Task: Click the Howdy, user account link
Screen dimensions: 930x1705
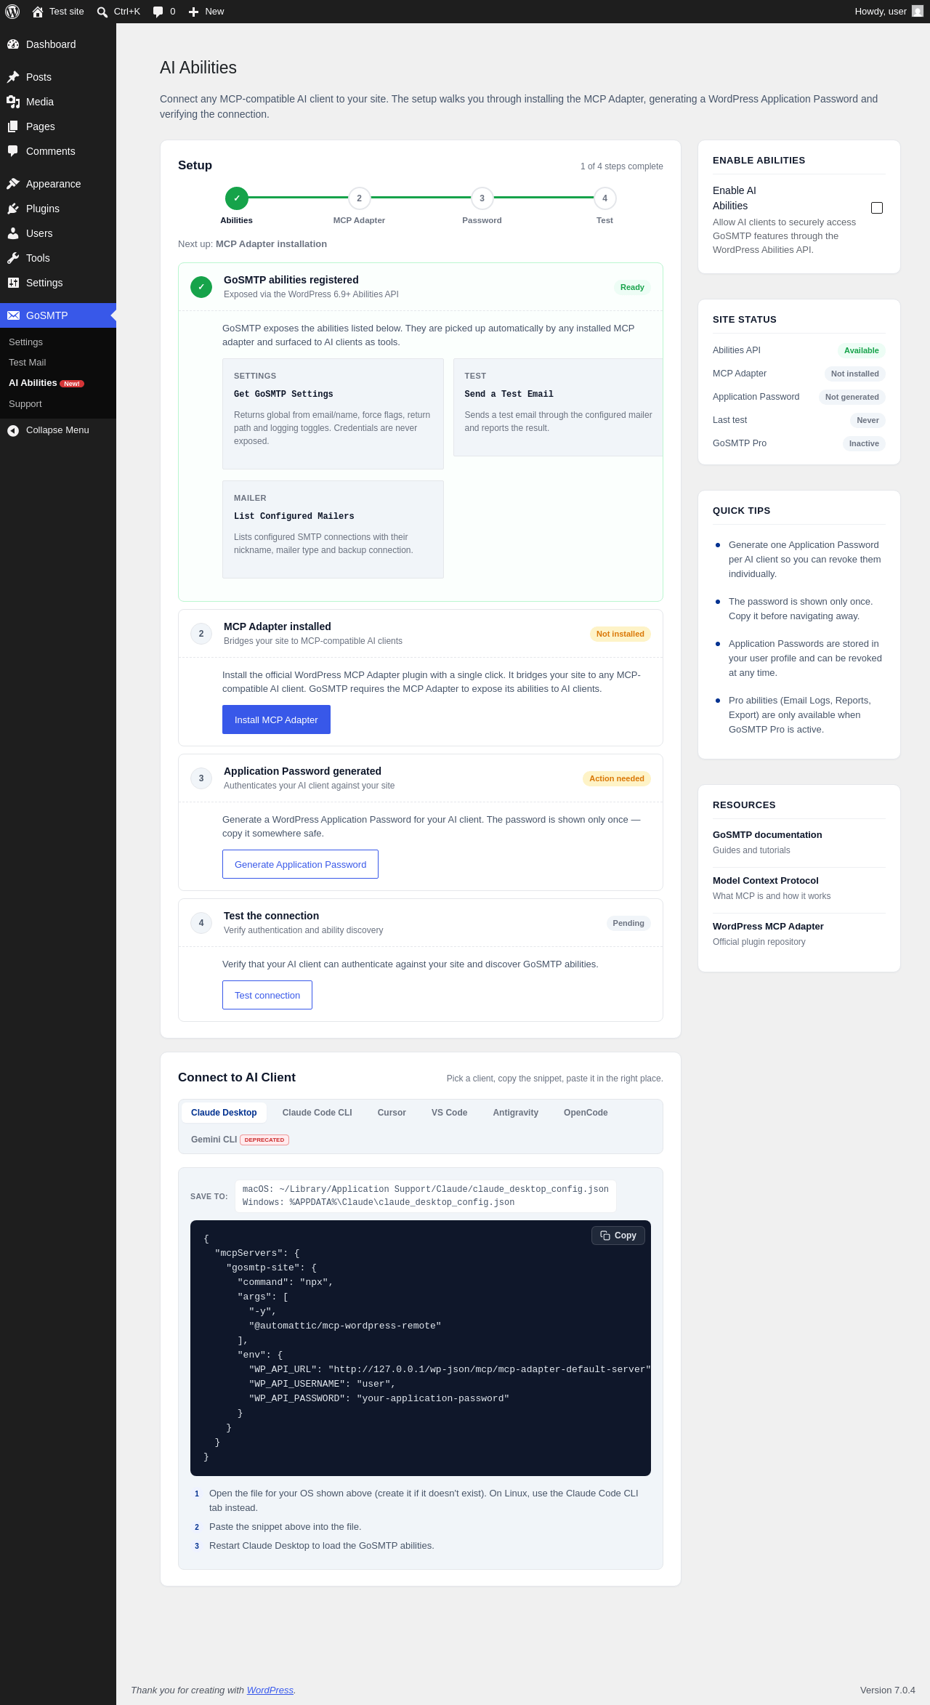Action: click(x=889, y=12)
